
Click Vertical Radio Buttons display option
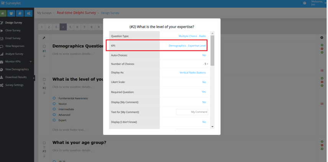[x=192, y=72]
